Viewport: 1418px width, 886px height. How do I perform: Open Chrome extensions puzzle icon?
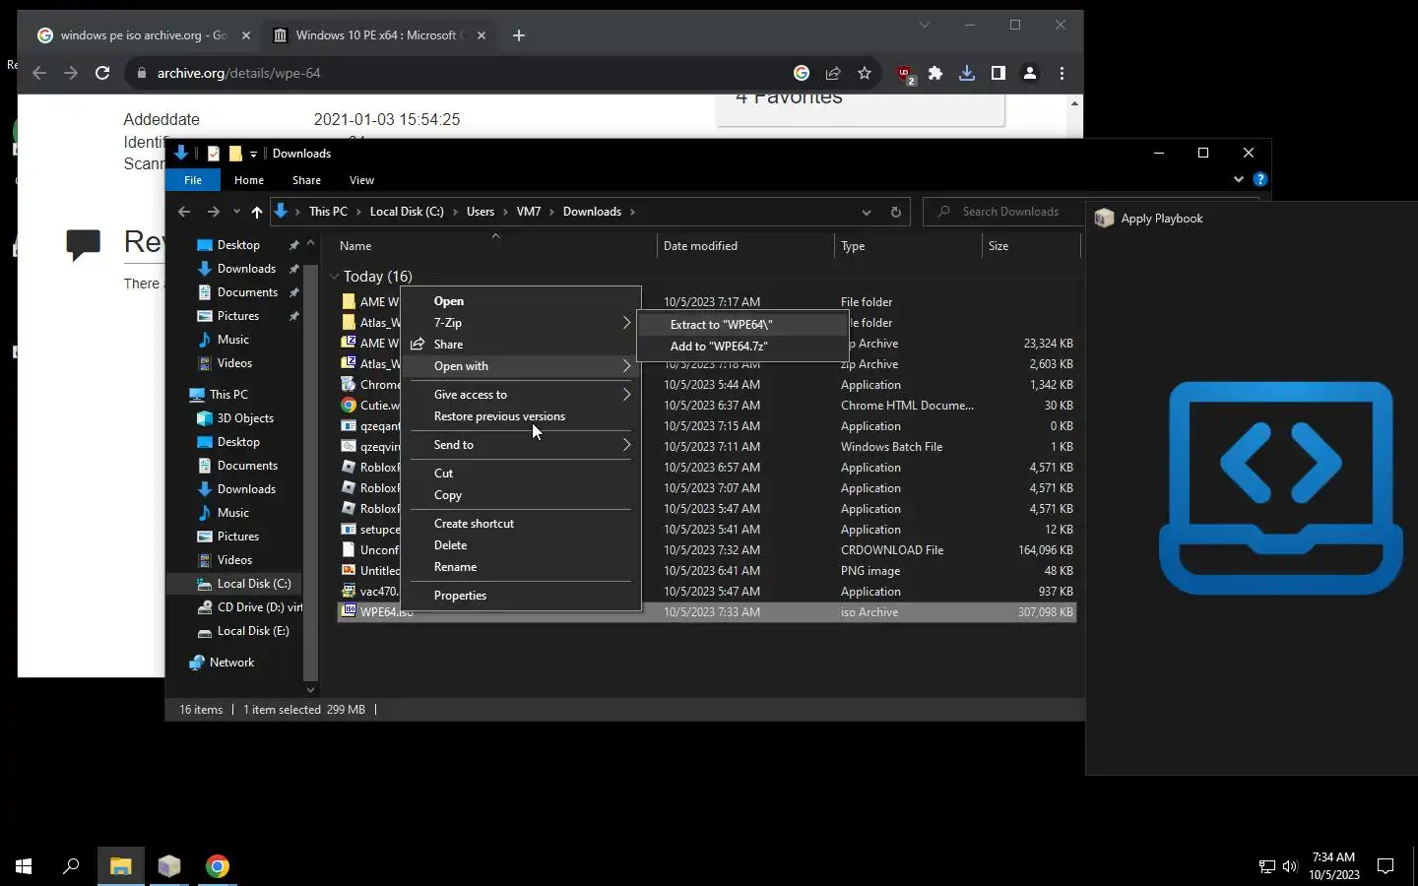click(935, 73)
